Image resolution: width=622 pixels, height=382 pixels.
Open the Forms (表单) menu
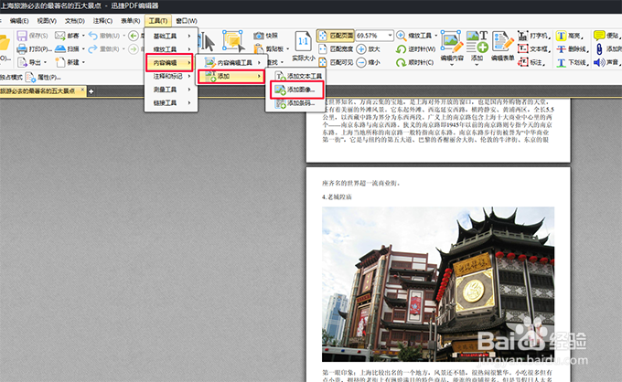(131, 21)
